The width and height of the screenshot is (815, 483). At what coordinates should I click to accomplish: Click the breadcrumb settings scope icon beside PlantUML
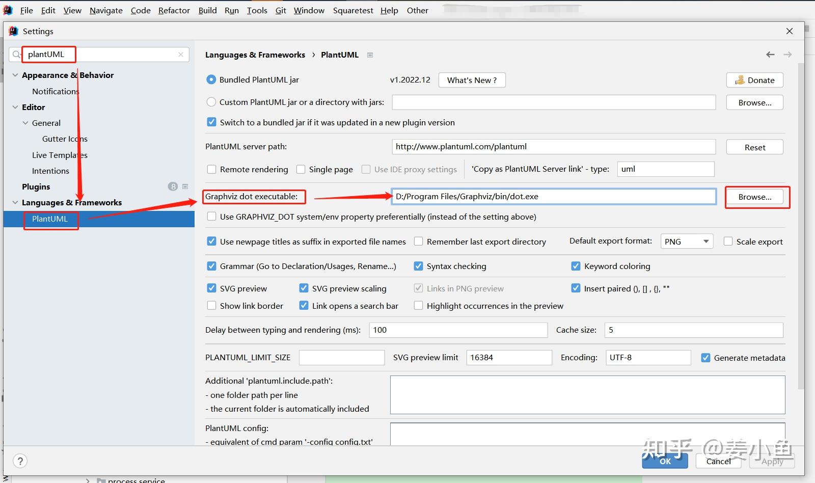point(370,55)
